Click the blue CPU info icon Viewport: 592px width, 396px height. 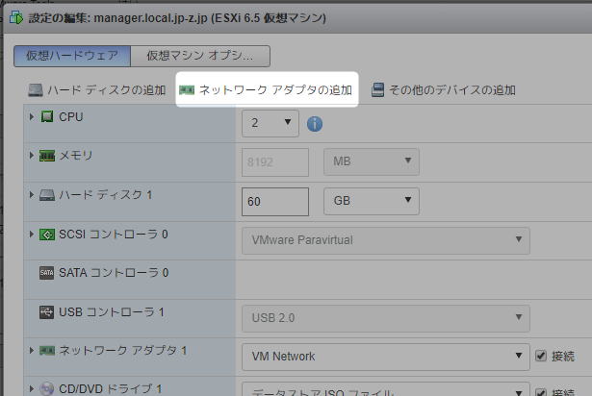coord(315,124)
